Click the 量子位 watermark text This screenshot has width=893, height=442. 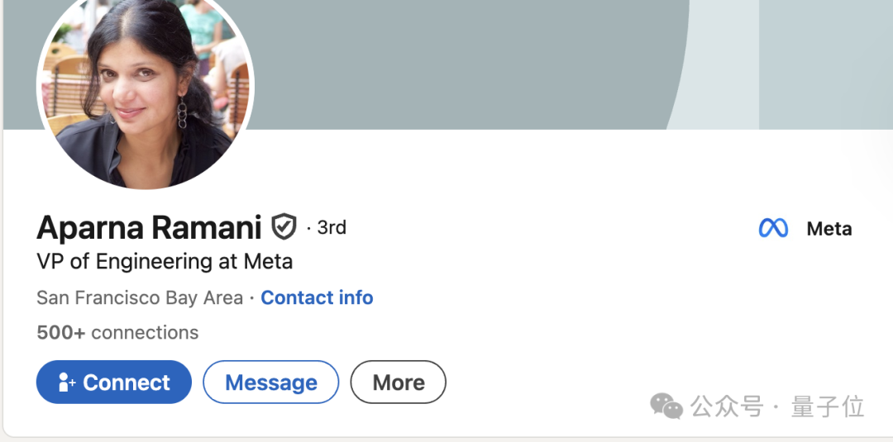(x=828, y=406)
